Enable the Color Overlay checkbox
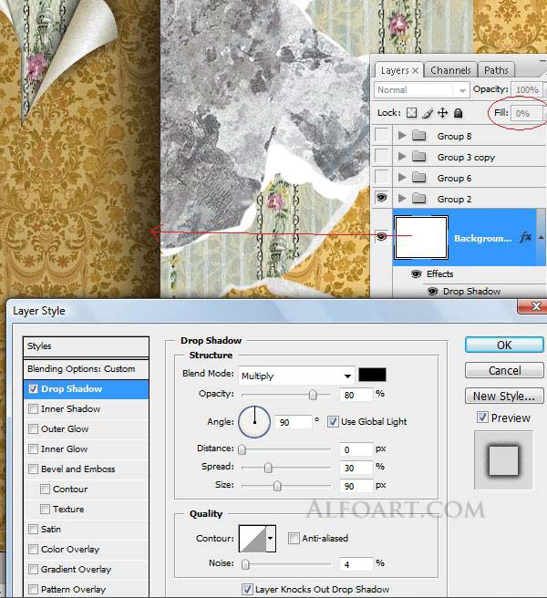Viewport: 547px width, 598px height. click(33, 549)
